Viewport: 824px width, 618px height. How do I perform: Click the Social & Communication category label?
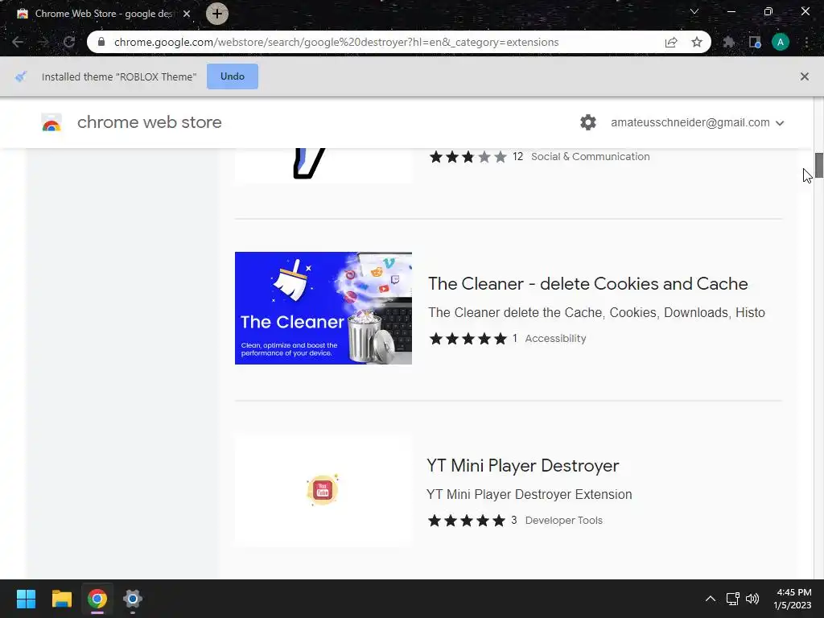tap(590, 157)
